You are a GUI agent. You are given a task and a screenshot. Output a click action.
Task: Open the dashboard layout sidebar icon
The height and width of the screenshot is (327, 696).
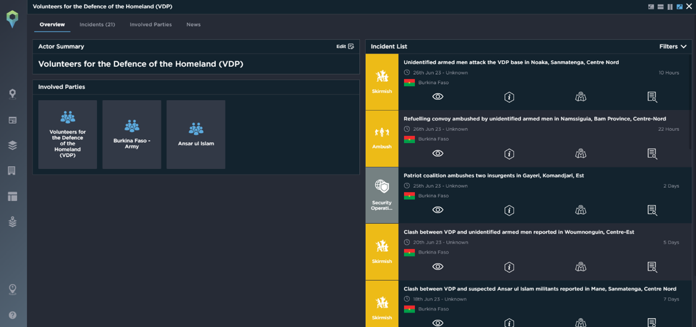pos(12,196)
